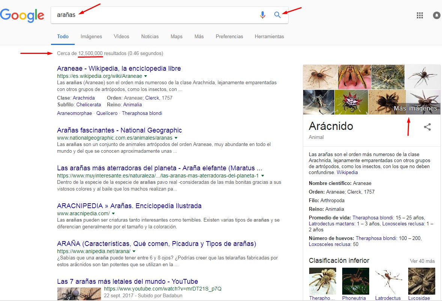Image resolution: width=442 pixels, height=301 pixels.
Task: Expand dropdown arrow beside www.aracnipedia.com URL
Action: (x=113, y=213)
